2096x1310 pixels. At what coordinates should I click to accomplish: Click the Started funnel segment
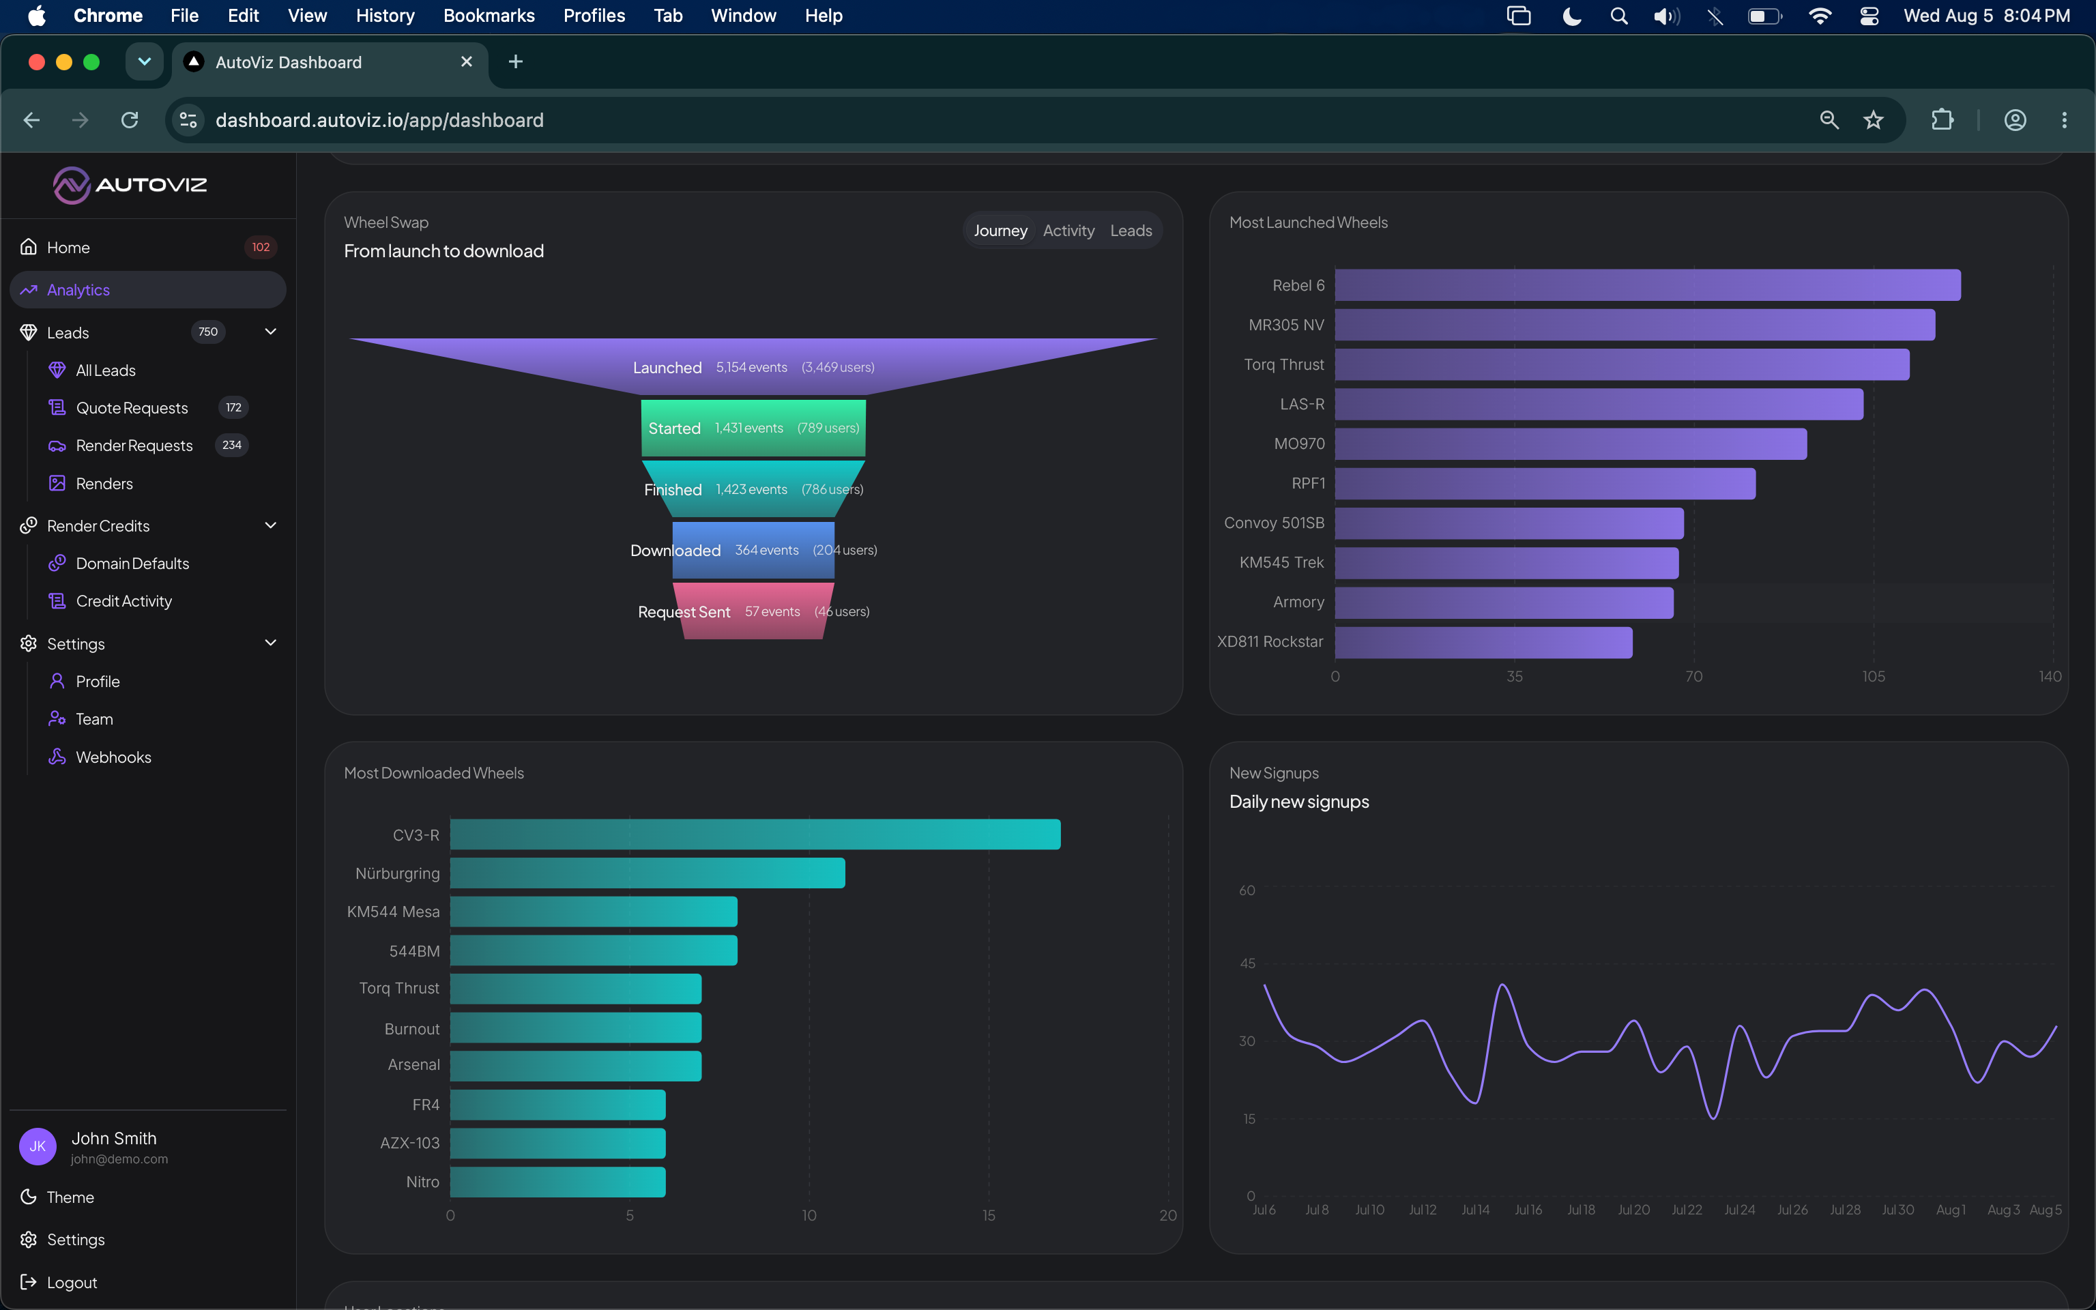(x=753, y=428)
